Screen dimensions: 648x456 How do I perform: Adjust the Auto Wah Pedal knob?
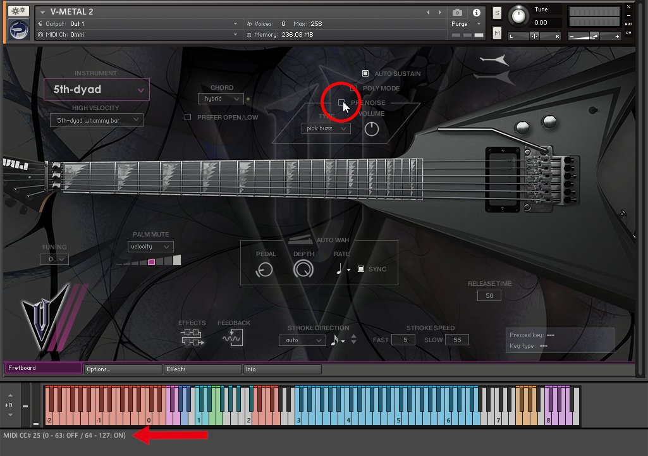click(x=264, y=269)
